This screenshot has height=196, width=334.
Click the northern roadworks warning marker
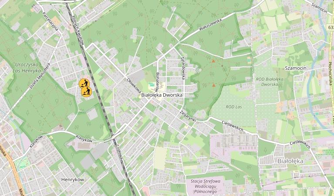coord(84,83)
